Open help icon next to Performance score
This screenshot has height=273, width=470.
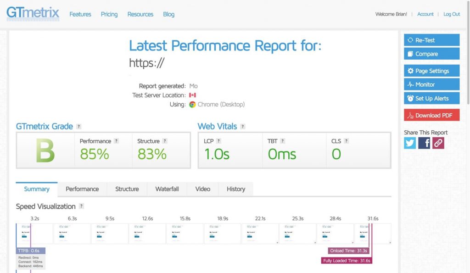tap(116, 141)
